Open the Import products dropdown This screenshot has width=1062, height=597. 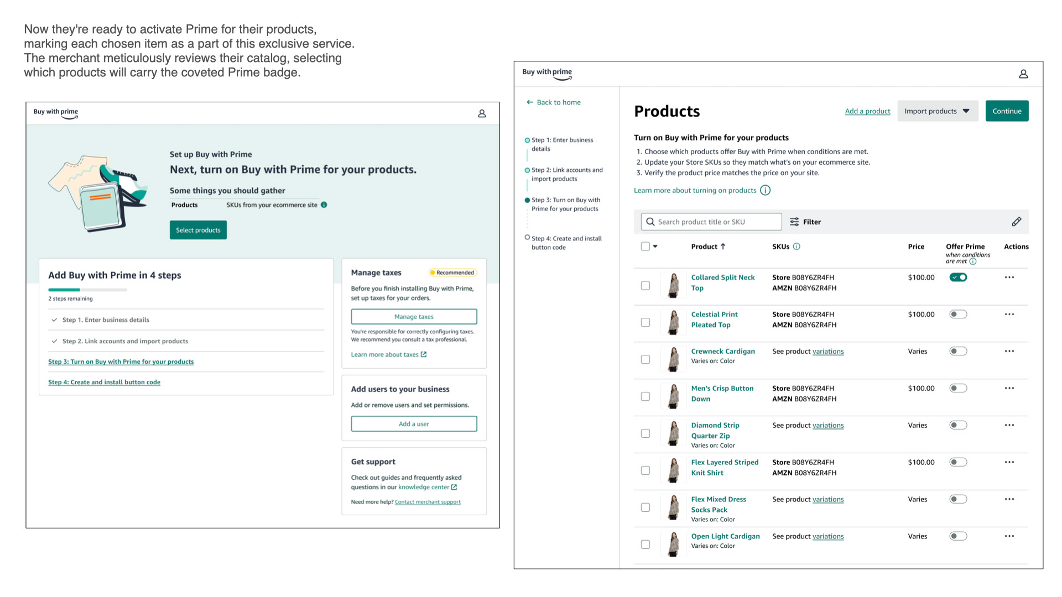pos(937,111)
